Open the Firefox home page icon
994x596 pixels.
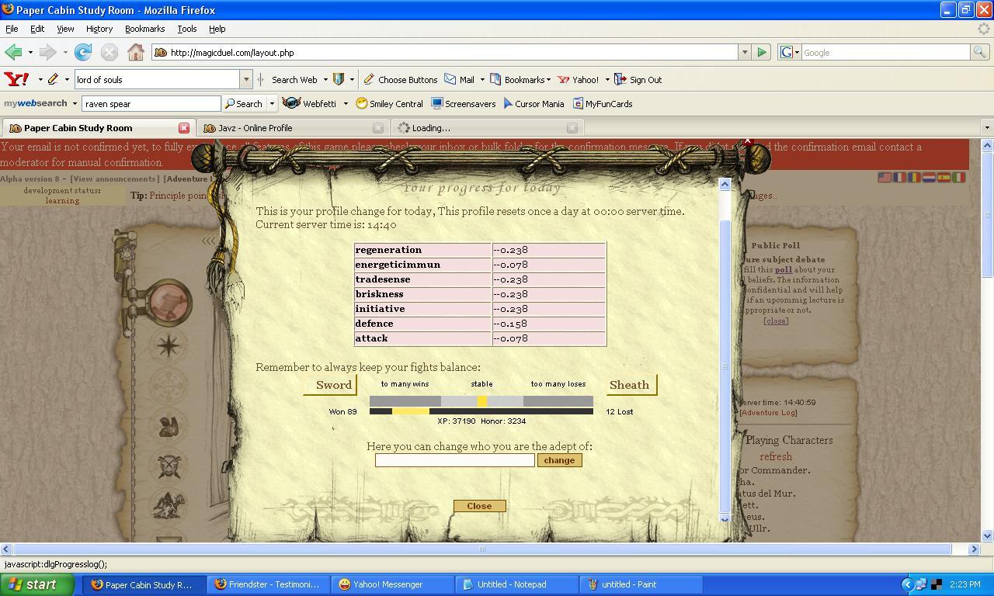[x=136, y=52]
